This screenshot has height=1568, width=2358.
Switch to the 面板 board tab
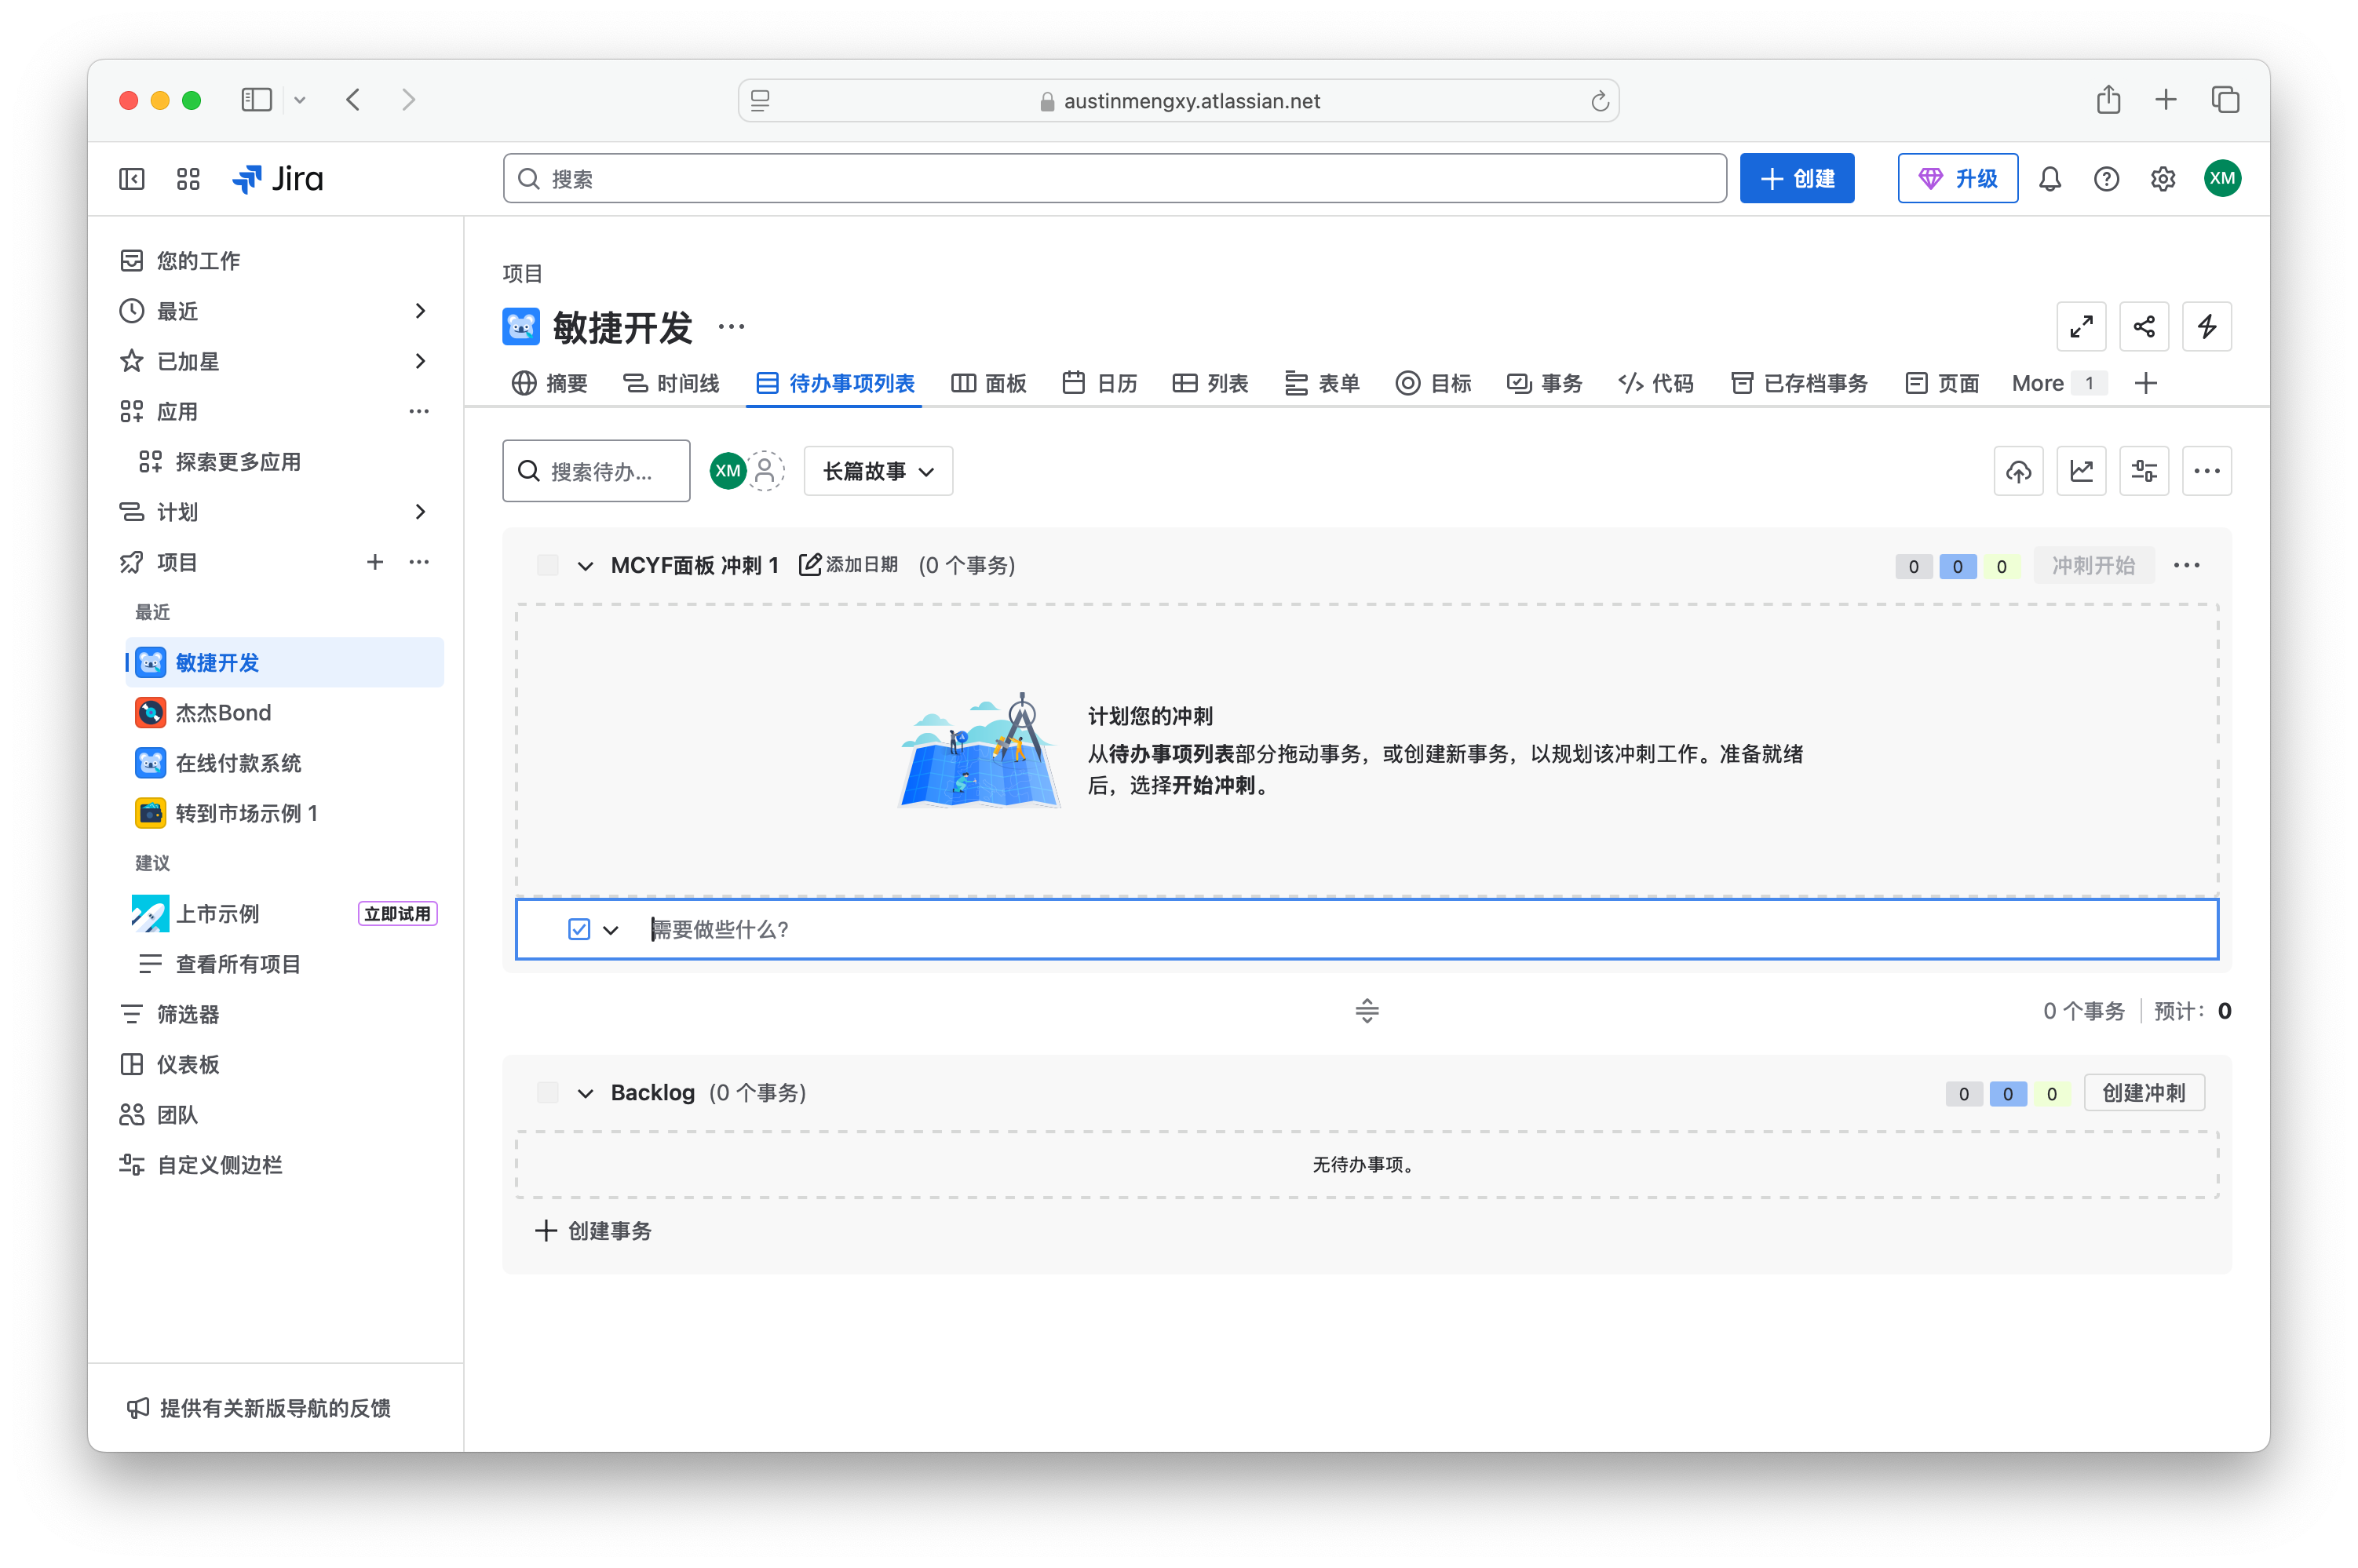click(988, 384)
